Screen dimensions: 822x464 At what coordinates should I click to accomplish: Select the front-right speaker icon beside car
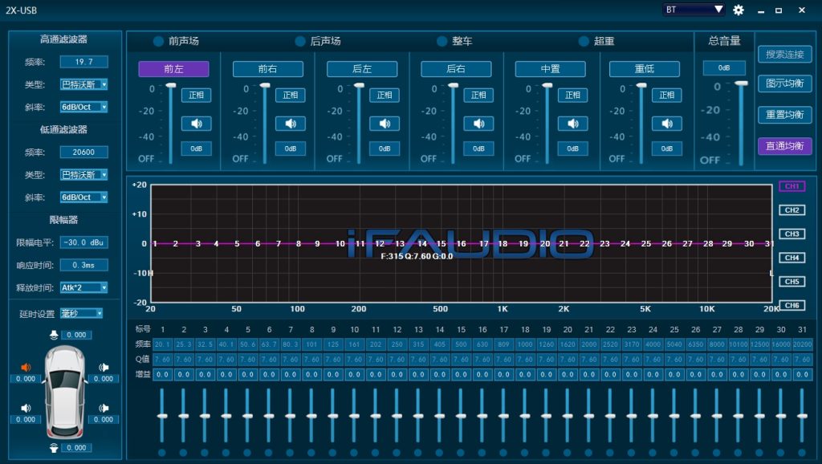click(104, 367)
